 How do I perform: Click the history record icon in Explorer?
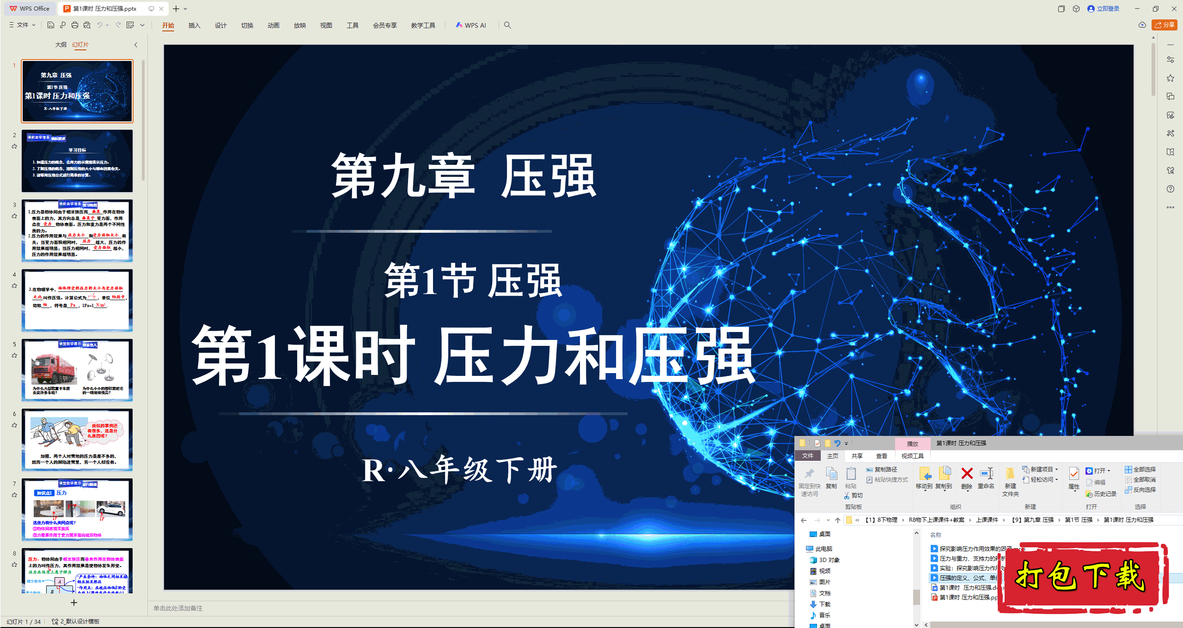[1101, 494]
